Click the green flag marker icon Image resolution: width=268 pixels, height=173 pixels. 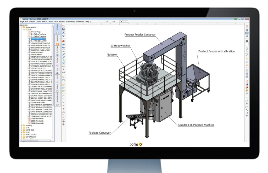(63, 91)
